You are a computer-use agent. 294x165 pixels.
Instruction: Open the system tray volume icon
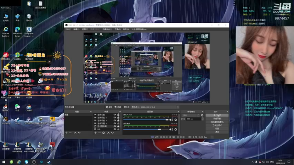[267, 162]
